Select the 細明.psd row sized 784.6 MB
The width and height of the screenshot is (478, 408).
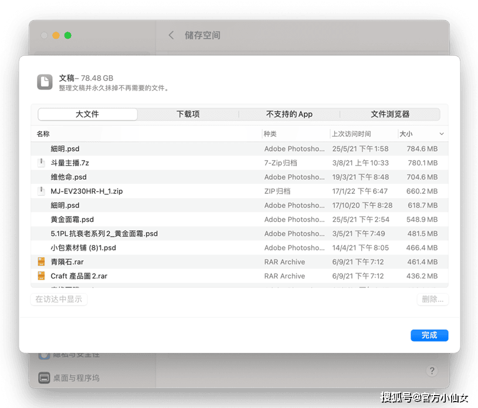coord(239,149)
